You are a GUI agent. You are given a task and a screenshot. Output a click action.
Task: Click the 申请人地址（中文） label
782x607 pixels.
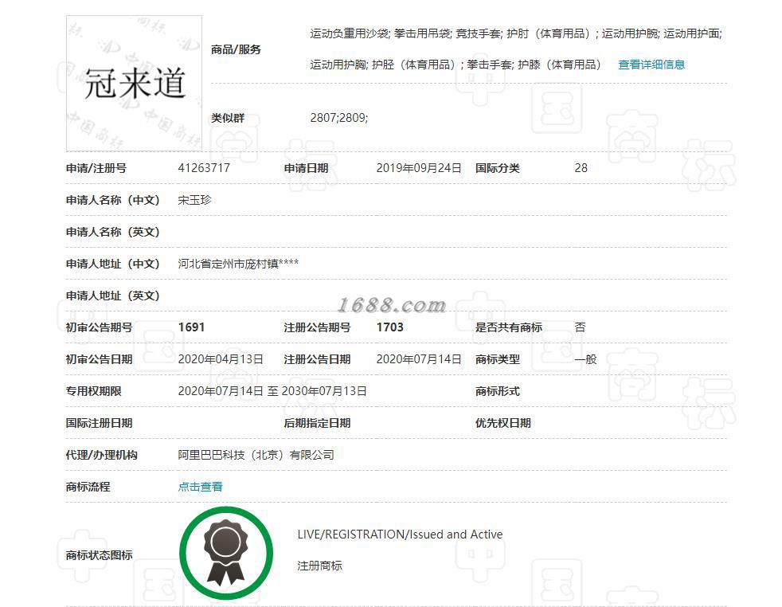[113, 264]
